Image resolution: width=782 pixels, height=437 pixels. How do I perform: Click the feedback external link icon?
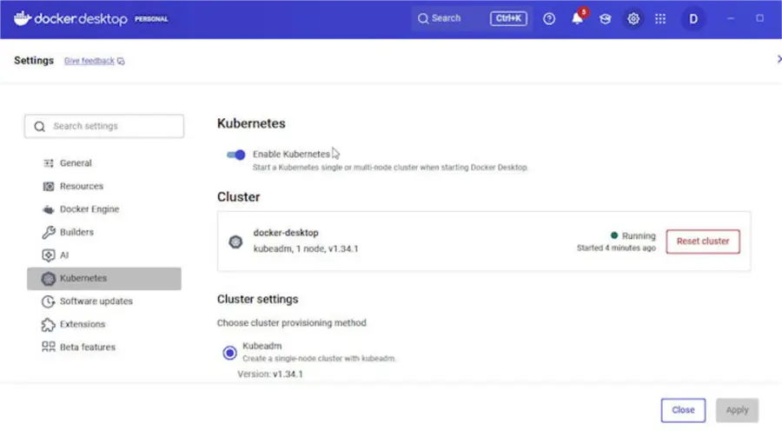pos(121,61)
